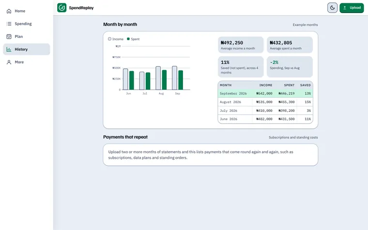Click the Sep axis label on chart

click(x=178, y=93)
